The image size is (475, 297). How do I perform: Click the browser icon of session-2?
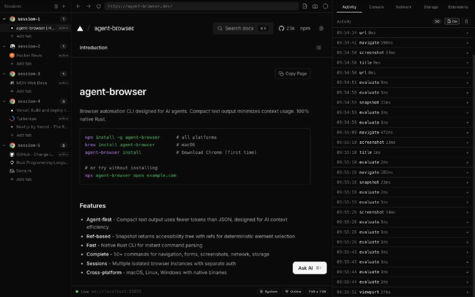point(12,46)
